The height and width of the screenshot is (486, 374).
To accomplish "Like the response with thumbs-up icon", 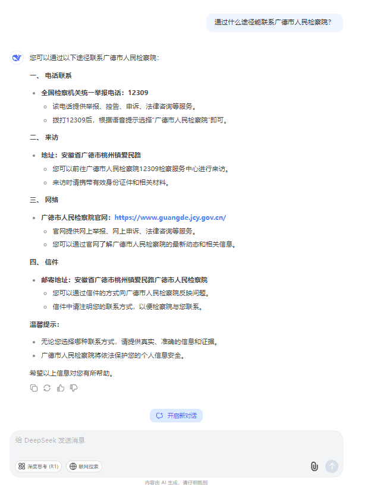I will click(61, 388).
